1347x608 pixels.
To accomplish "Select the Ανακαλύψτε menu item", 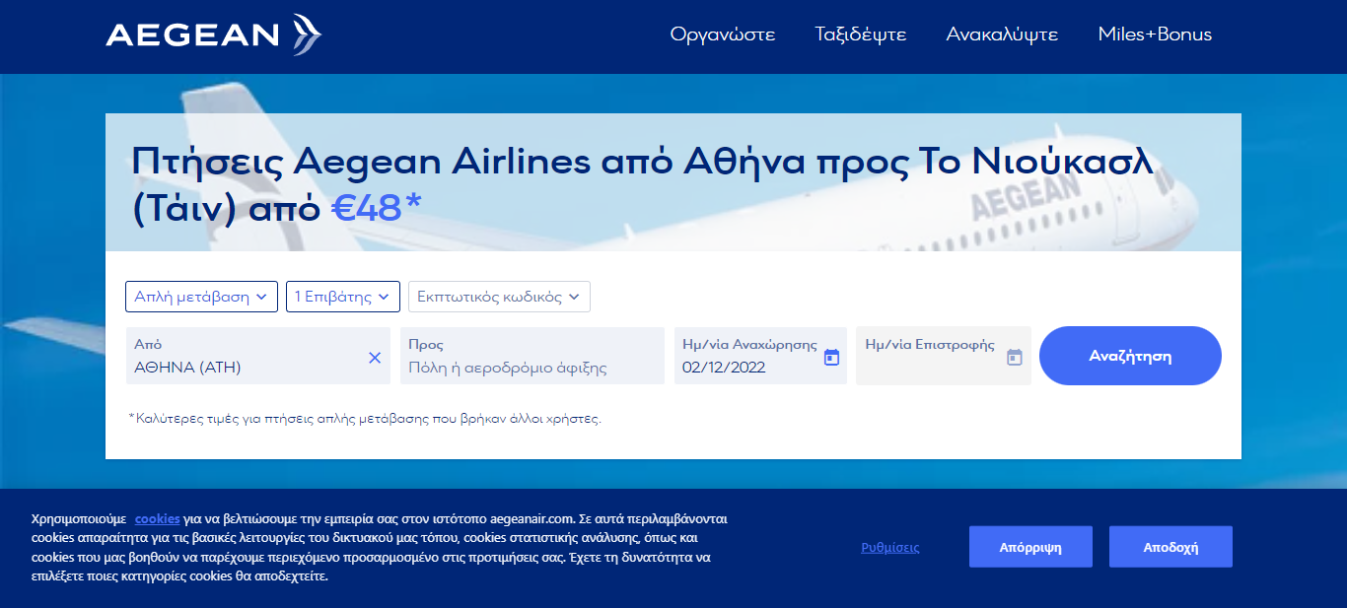I will [1002, 34].
